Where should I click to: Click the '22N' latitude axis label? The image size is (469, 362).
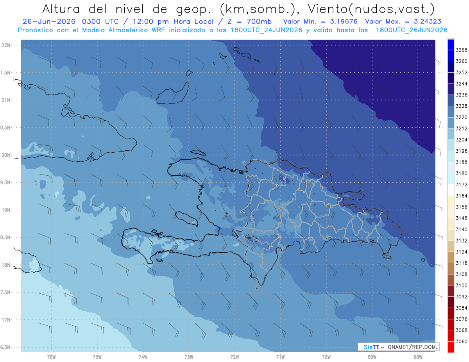6,45
